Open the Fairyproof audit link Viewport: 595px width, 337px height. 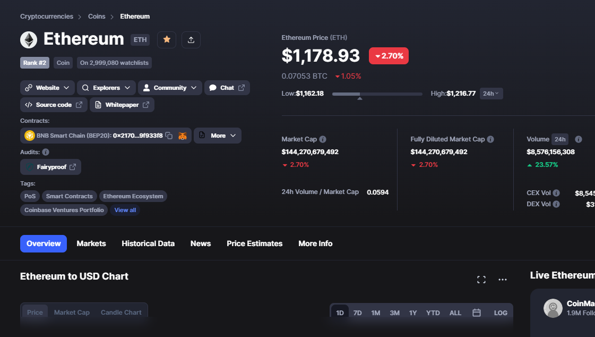[x=50, y=167]
